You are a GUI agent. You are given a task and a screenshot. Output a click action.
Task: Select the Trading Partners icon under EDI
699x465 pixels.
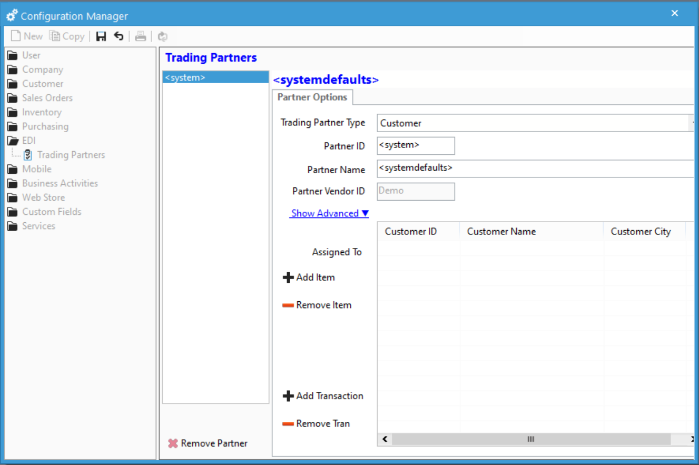pyautogui.click(x=28, y=154)
